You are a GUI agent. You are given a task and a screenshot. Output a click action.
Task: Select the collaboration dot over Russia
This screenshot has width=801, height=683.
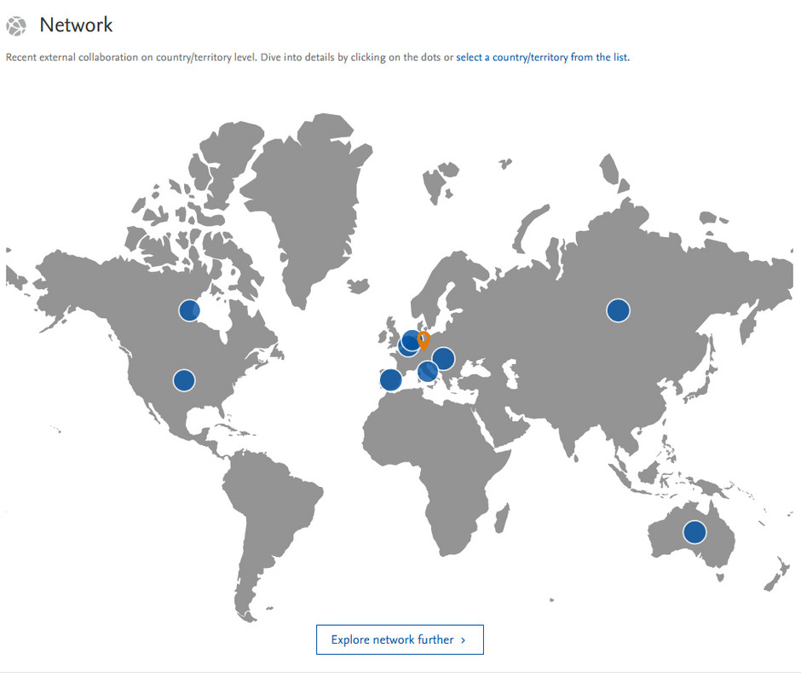pyautogui.click(x=618, y=310)
